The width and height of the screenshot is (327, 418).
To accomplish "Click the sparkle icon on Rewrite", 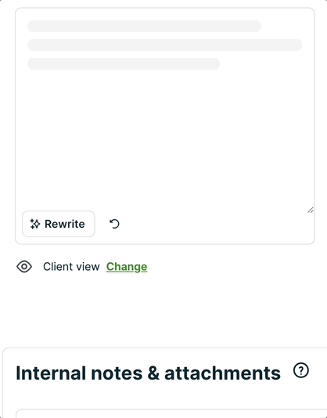I will click(x=35, y=224).
